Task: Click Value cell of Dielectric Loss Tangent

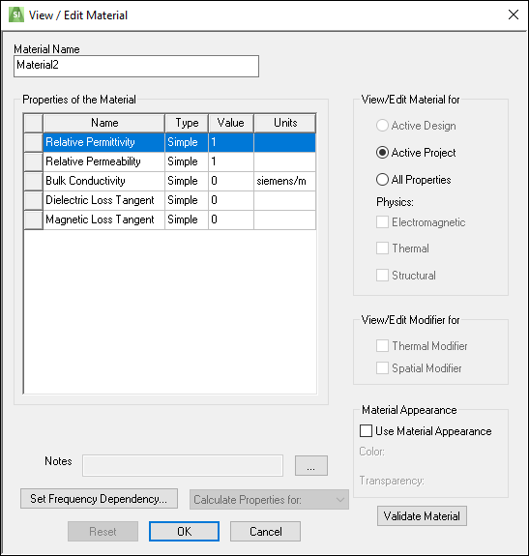Action: 231,200
